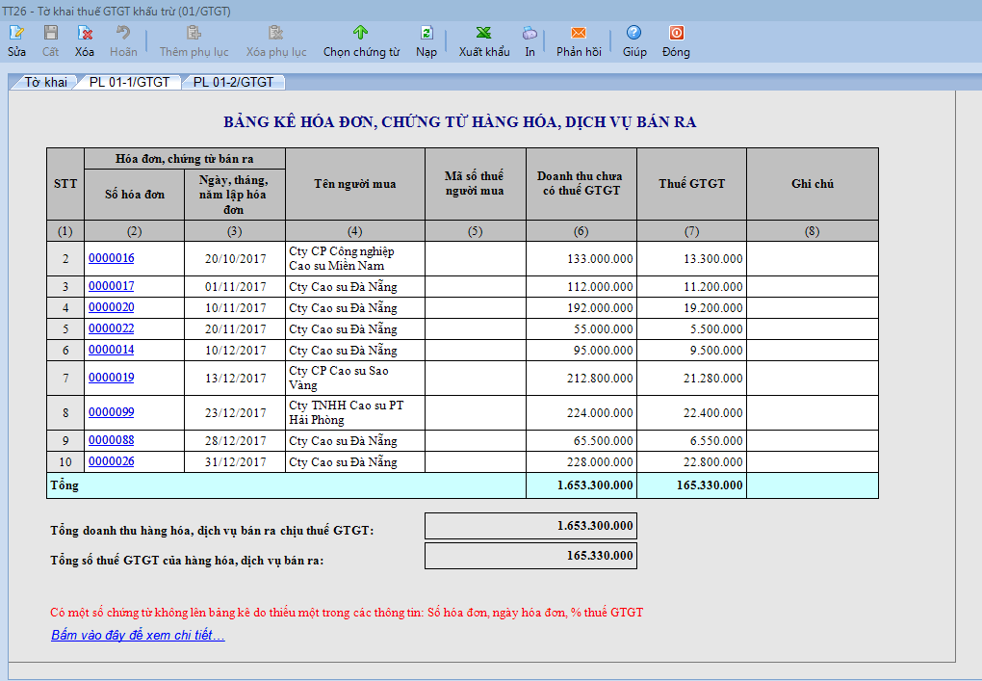Image resolution: width=982 pixels, height=681 pixels.
Task: Click total VAT field 165.330.000 below table
Action: pyautogui.click(x=530, y=556)
